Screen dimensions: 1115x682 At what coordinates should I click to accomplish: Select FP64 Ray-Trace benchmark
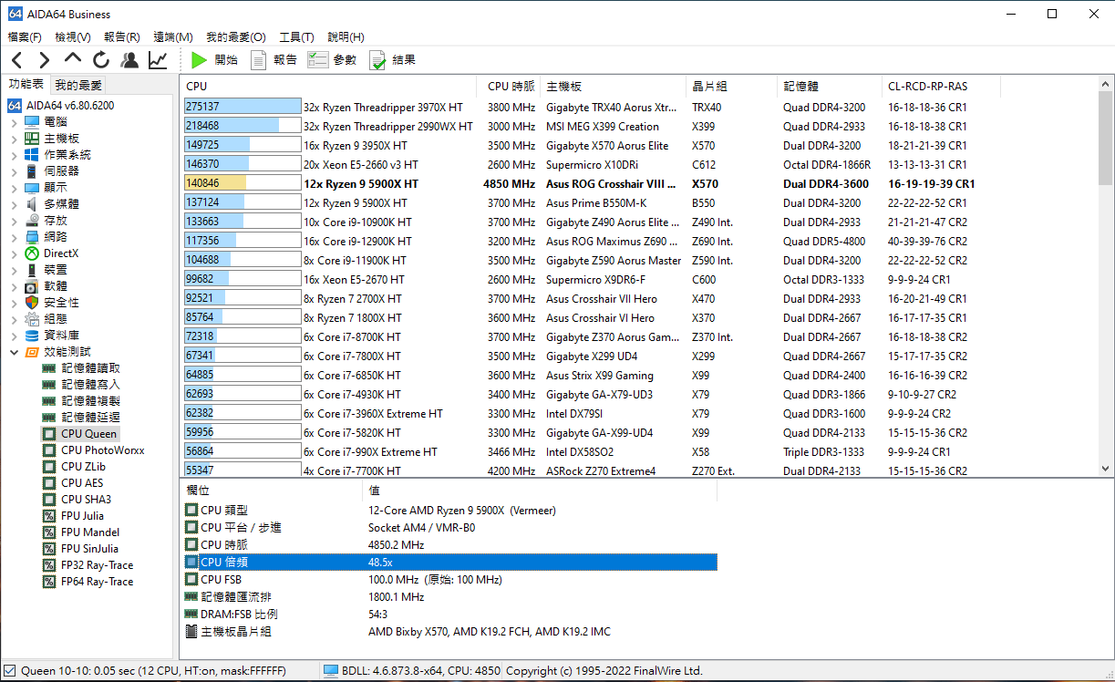point(97,582)
